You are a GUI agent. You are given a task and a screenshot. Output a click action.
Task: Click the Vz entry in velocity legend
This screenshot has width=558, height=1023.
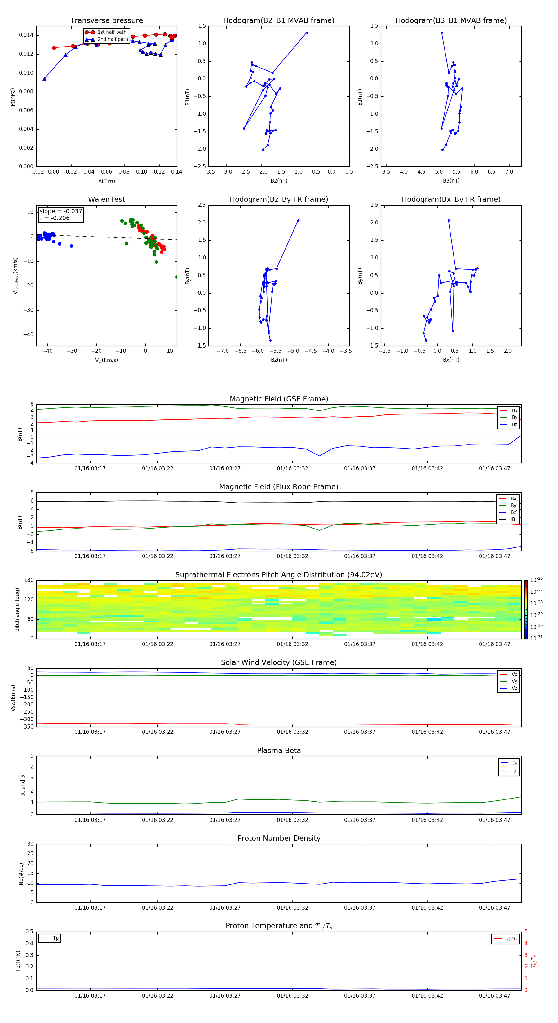pyautogui.click(x=509, y=688)
